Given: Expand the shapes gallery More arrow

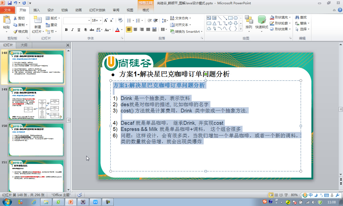Looking at the screenshot, I should click(x=241, y=29).
